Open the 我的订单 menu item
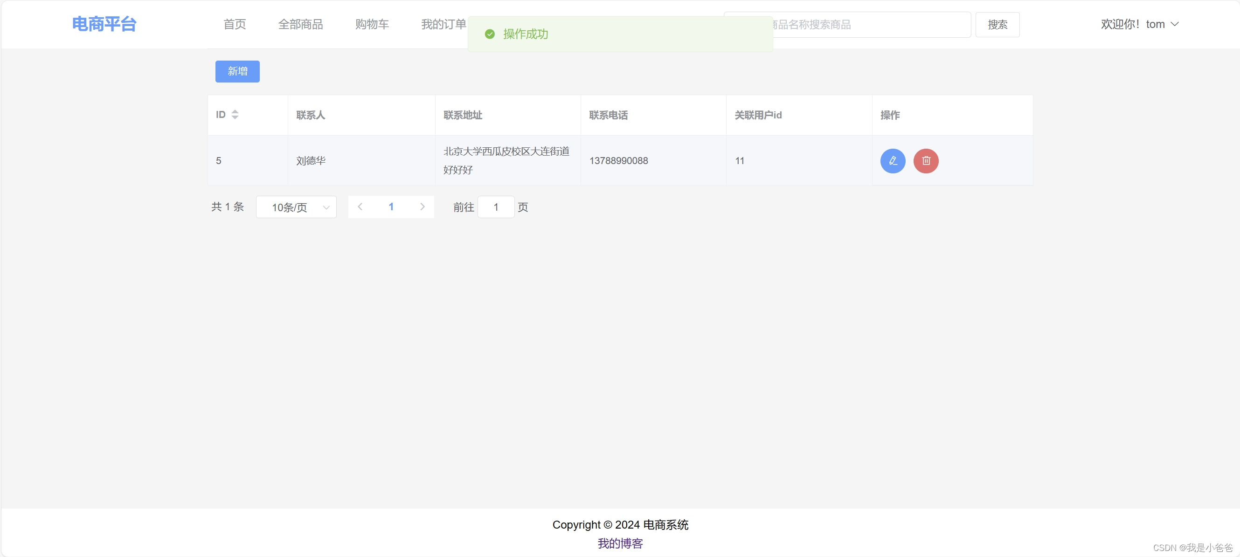The image size is (1240, 557). pyautogui.click(x=443, y=24)
